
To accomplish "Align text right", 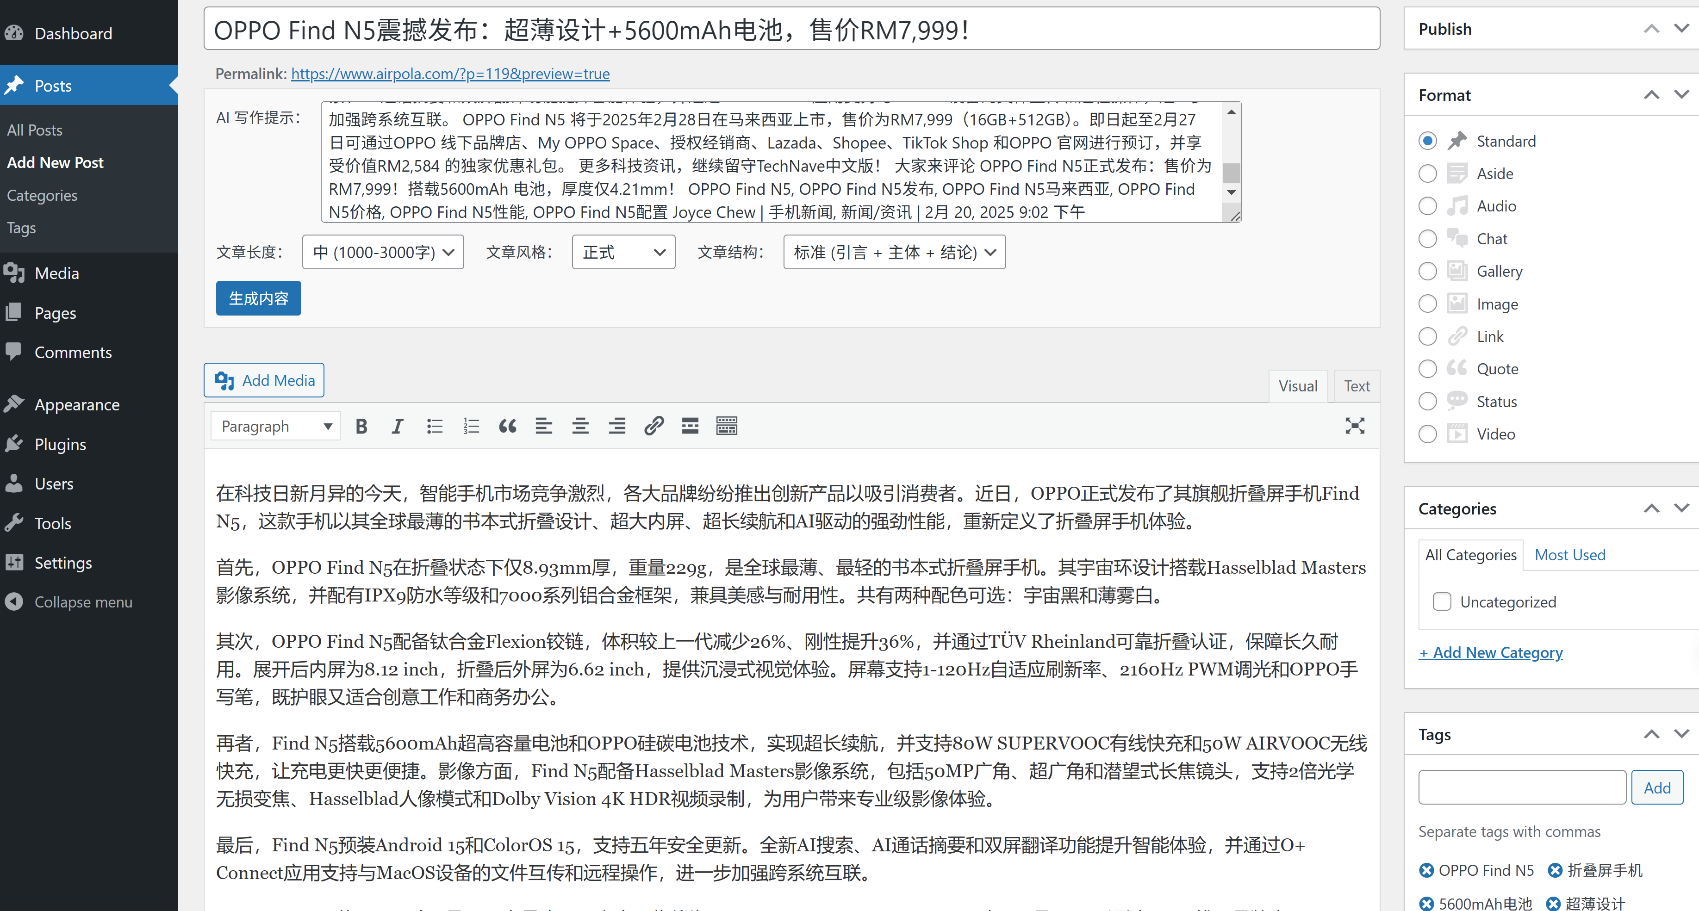I will pos(616,427).
